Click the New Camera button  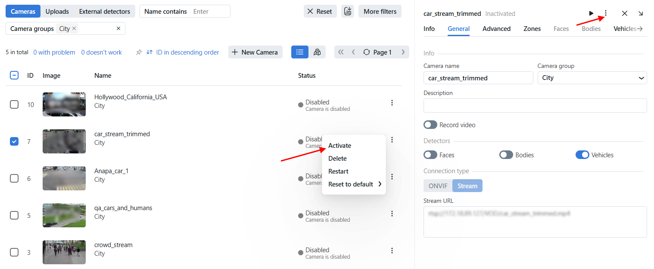[x=255, y=52]
